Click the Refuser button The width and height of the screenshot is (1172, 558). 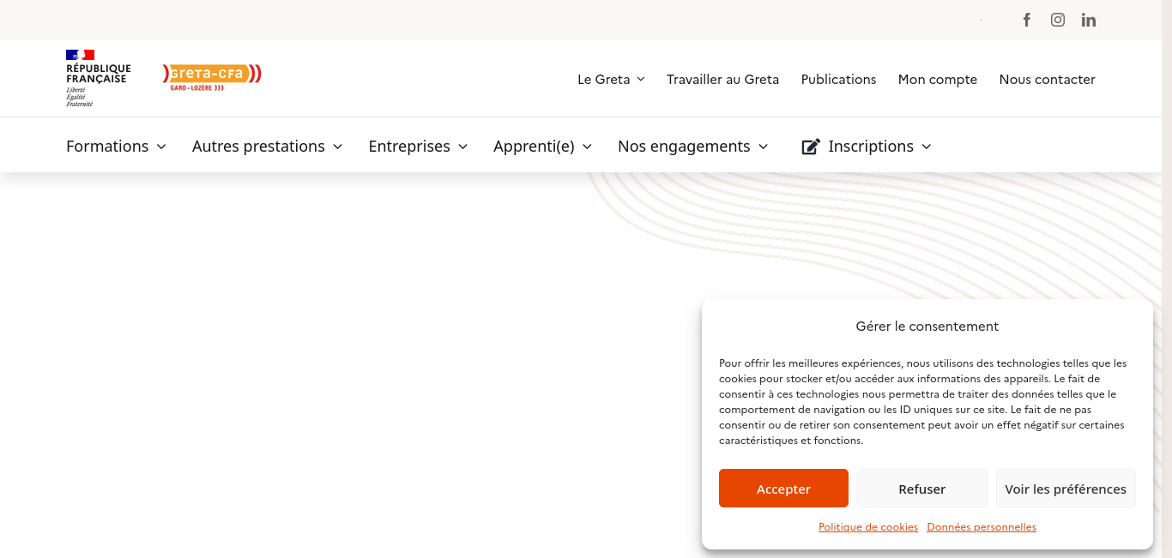click(x=922, y=489)
